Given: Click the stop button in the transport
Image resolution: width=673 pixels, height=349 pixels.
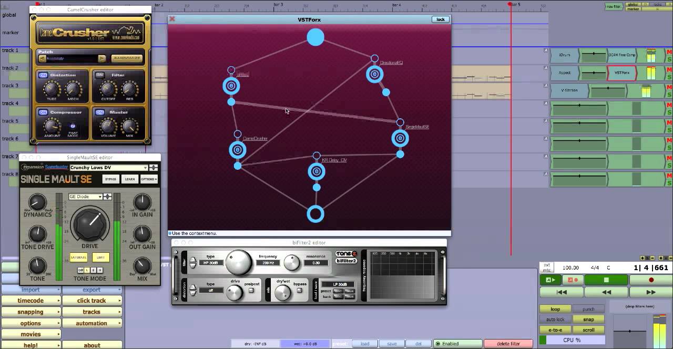Looking at the screenshot, I should point(606,280).
